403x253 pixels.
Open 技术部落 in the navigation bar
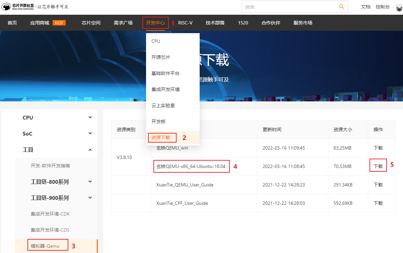pos(215,23)
